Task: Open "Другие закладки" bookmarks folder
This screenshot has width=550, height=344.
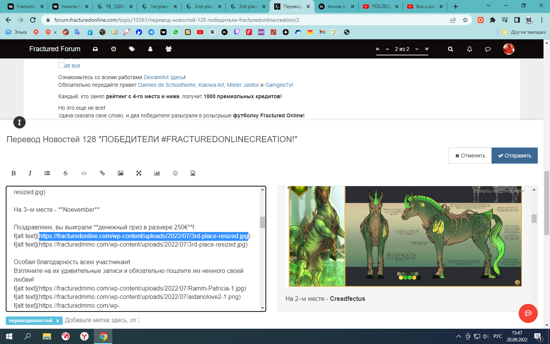Action: click(x=524, y=32)
